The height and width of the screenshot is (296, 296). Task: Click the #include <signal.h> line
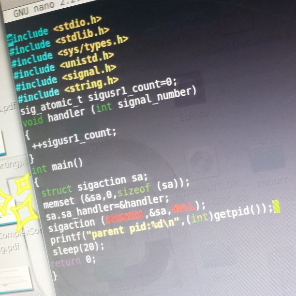tap(66, 78)
